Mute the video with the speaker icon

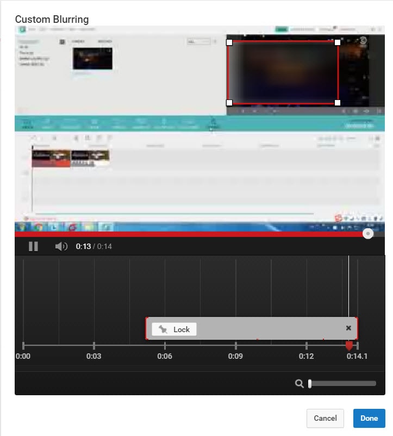[x=61, y=246]
